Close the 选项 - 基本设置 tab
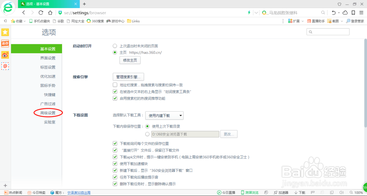The image size is (367, 196). tap(75, 4)
